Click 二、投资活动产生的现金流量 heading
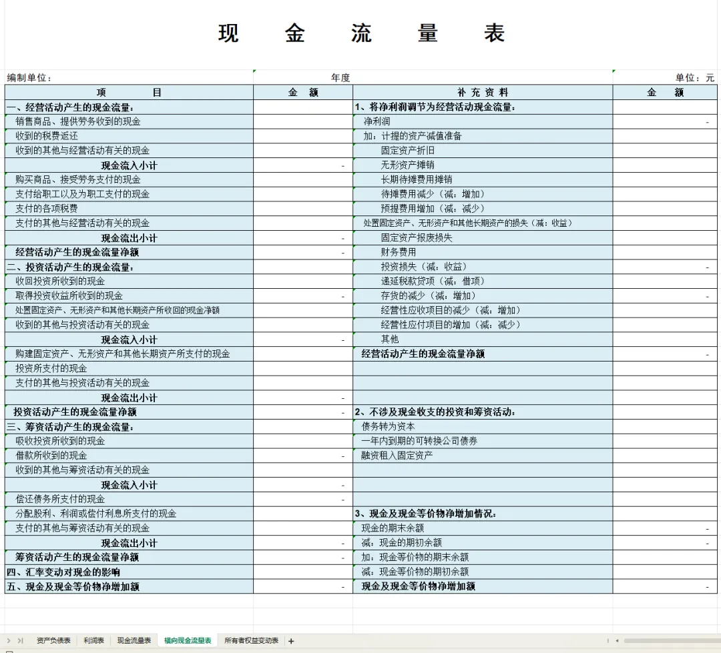 (129, 267)
